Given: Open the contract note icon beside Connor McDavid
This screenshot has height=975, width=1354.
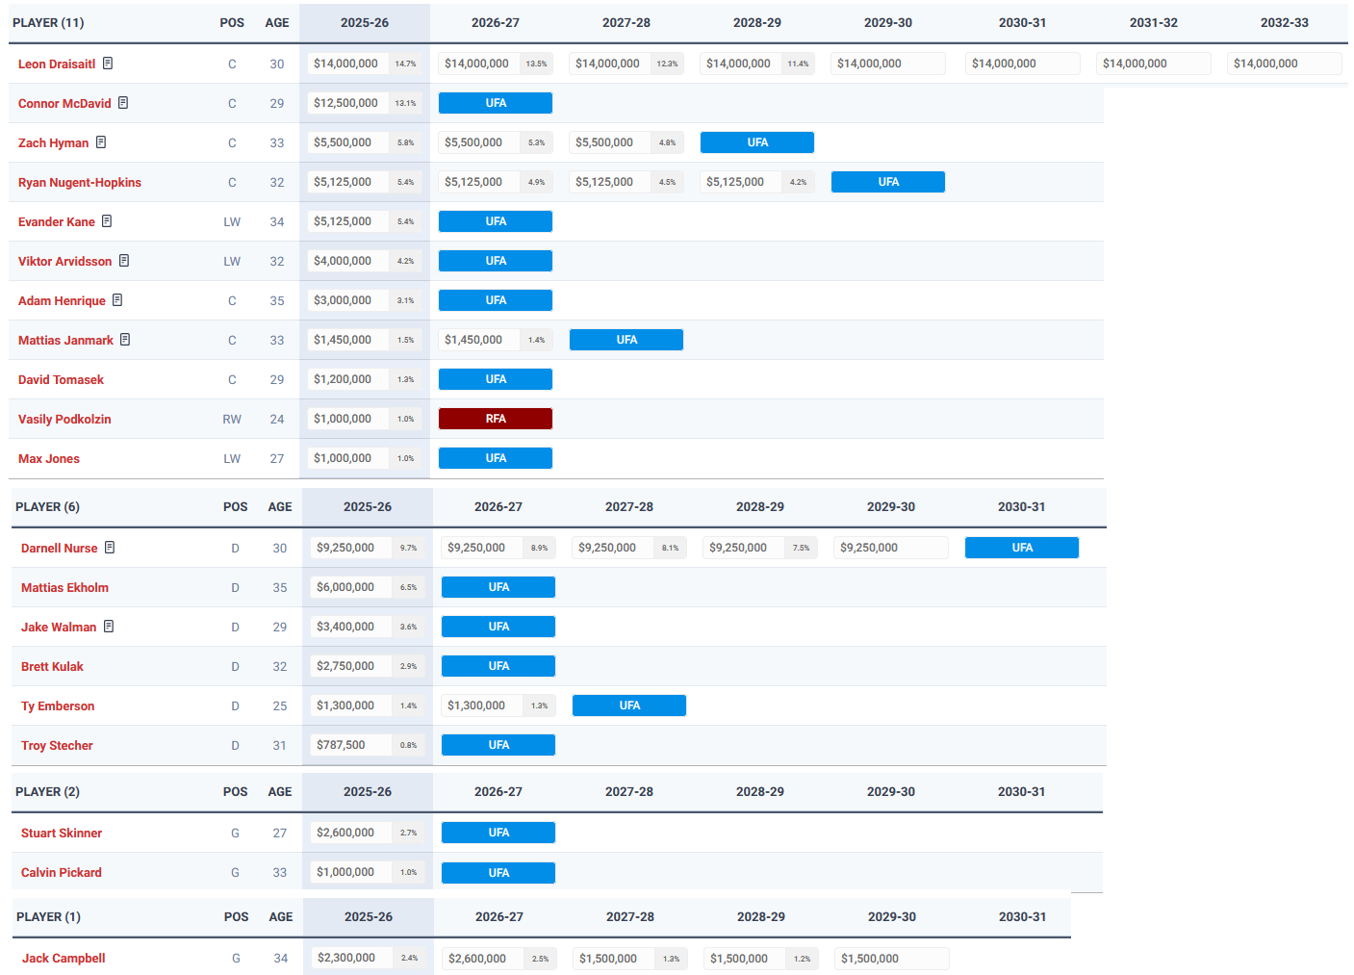Looking at the screenshot, I should 123,103.
